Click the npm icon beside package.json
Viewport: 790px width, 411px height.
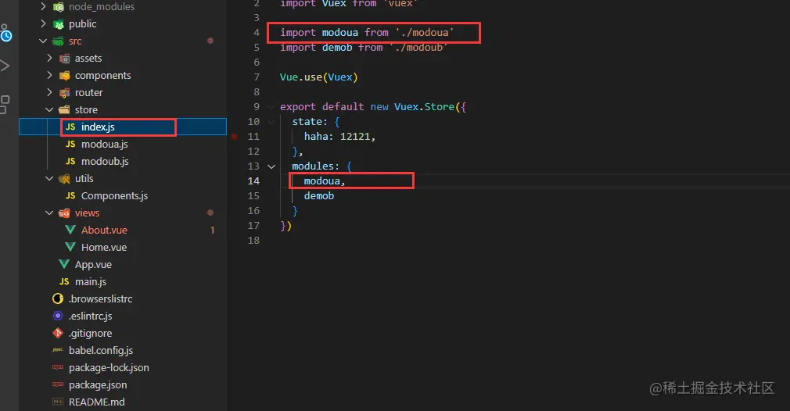click(x=58, y=384)
